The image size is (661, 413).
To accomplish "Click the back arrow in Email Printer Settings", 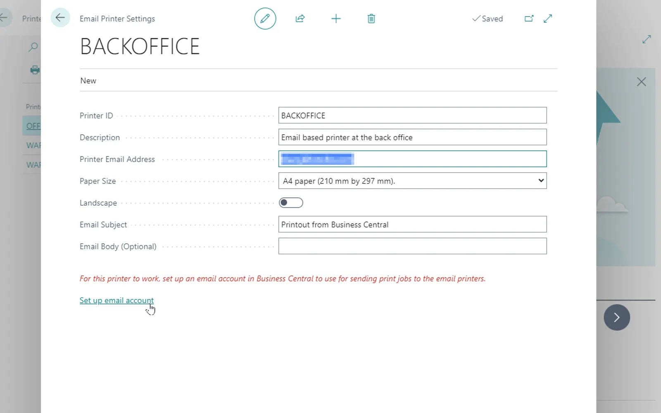I will pos(60,18).
